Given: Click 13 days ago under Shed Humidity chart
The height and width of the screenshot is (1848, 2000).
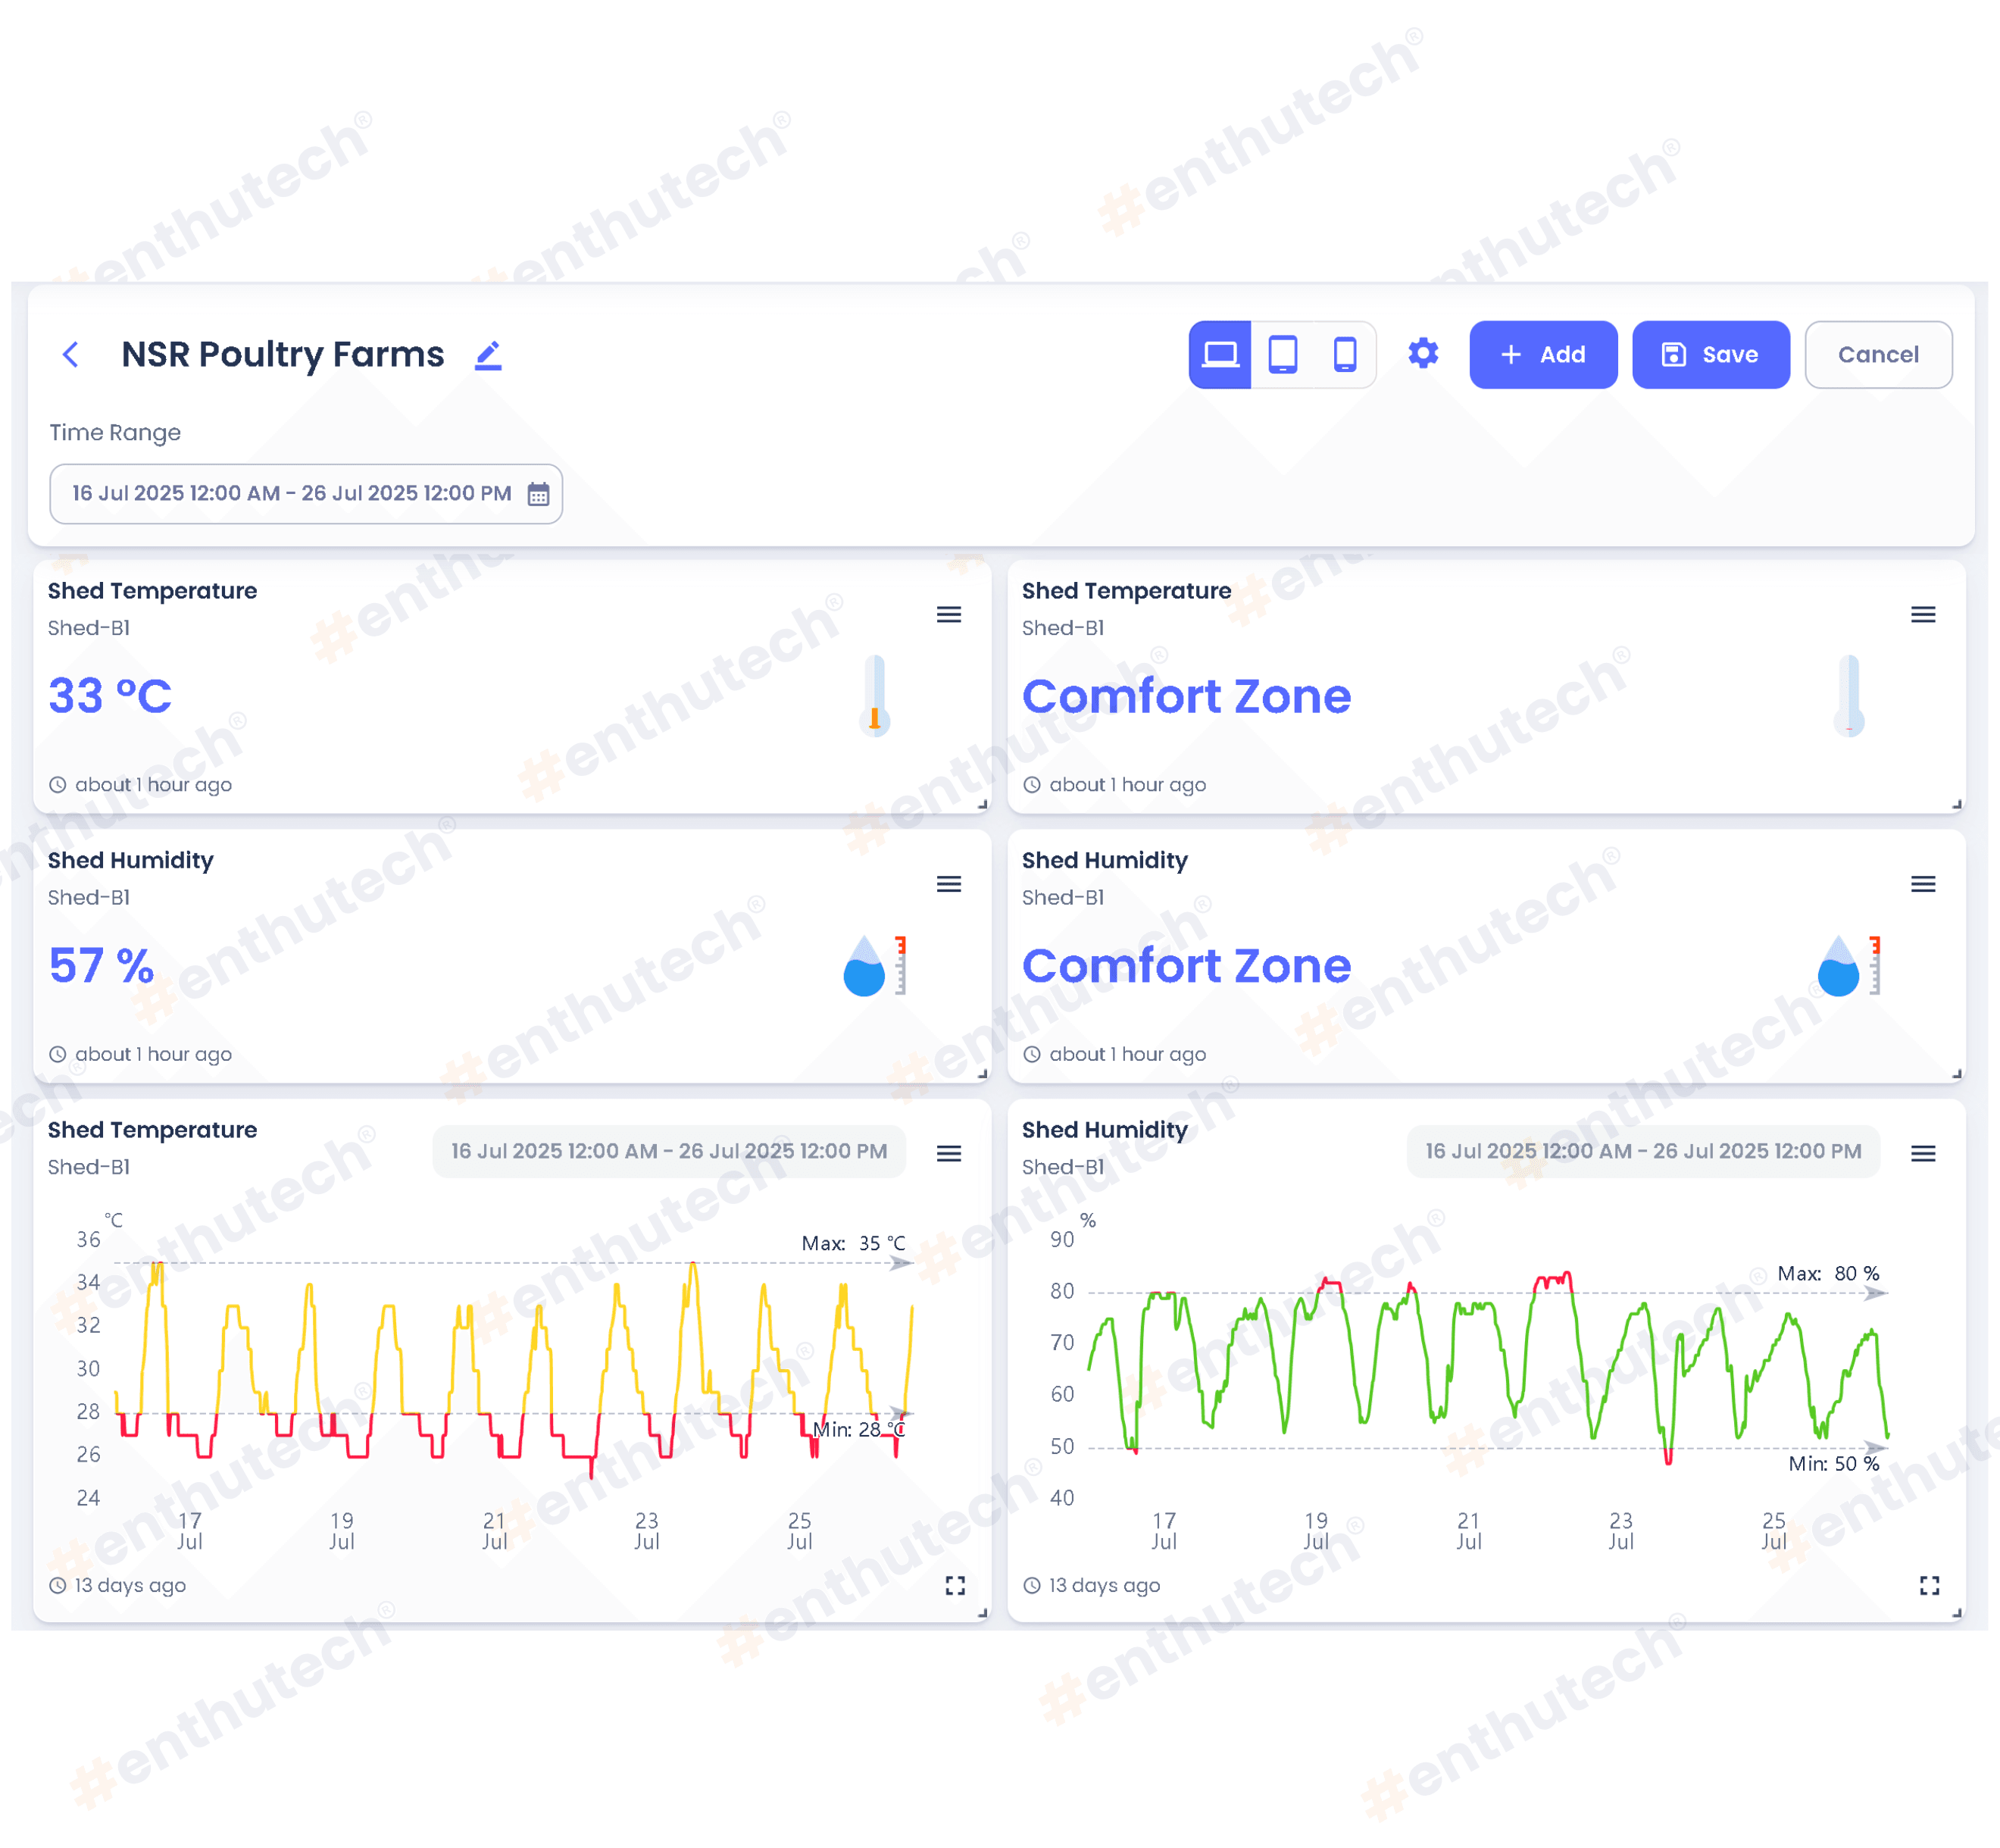Looking at the screenshot, I should (1104, 1585).
